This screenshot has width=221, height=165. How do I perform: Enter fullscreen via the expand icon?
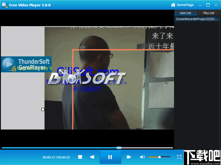pyautogui.click(x=179, y=157)
